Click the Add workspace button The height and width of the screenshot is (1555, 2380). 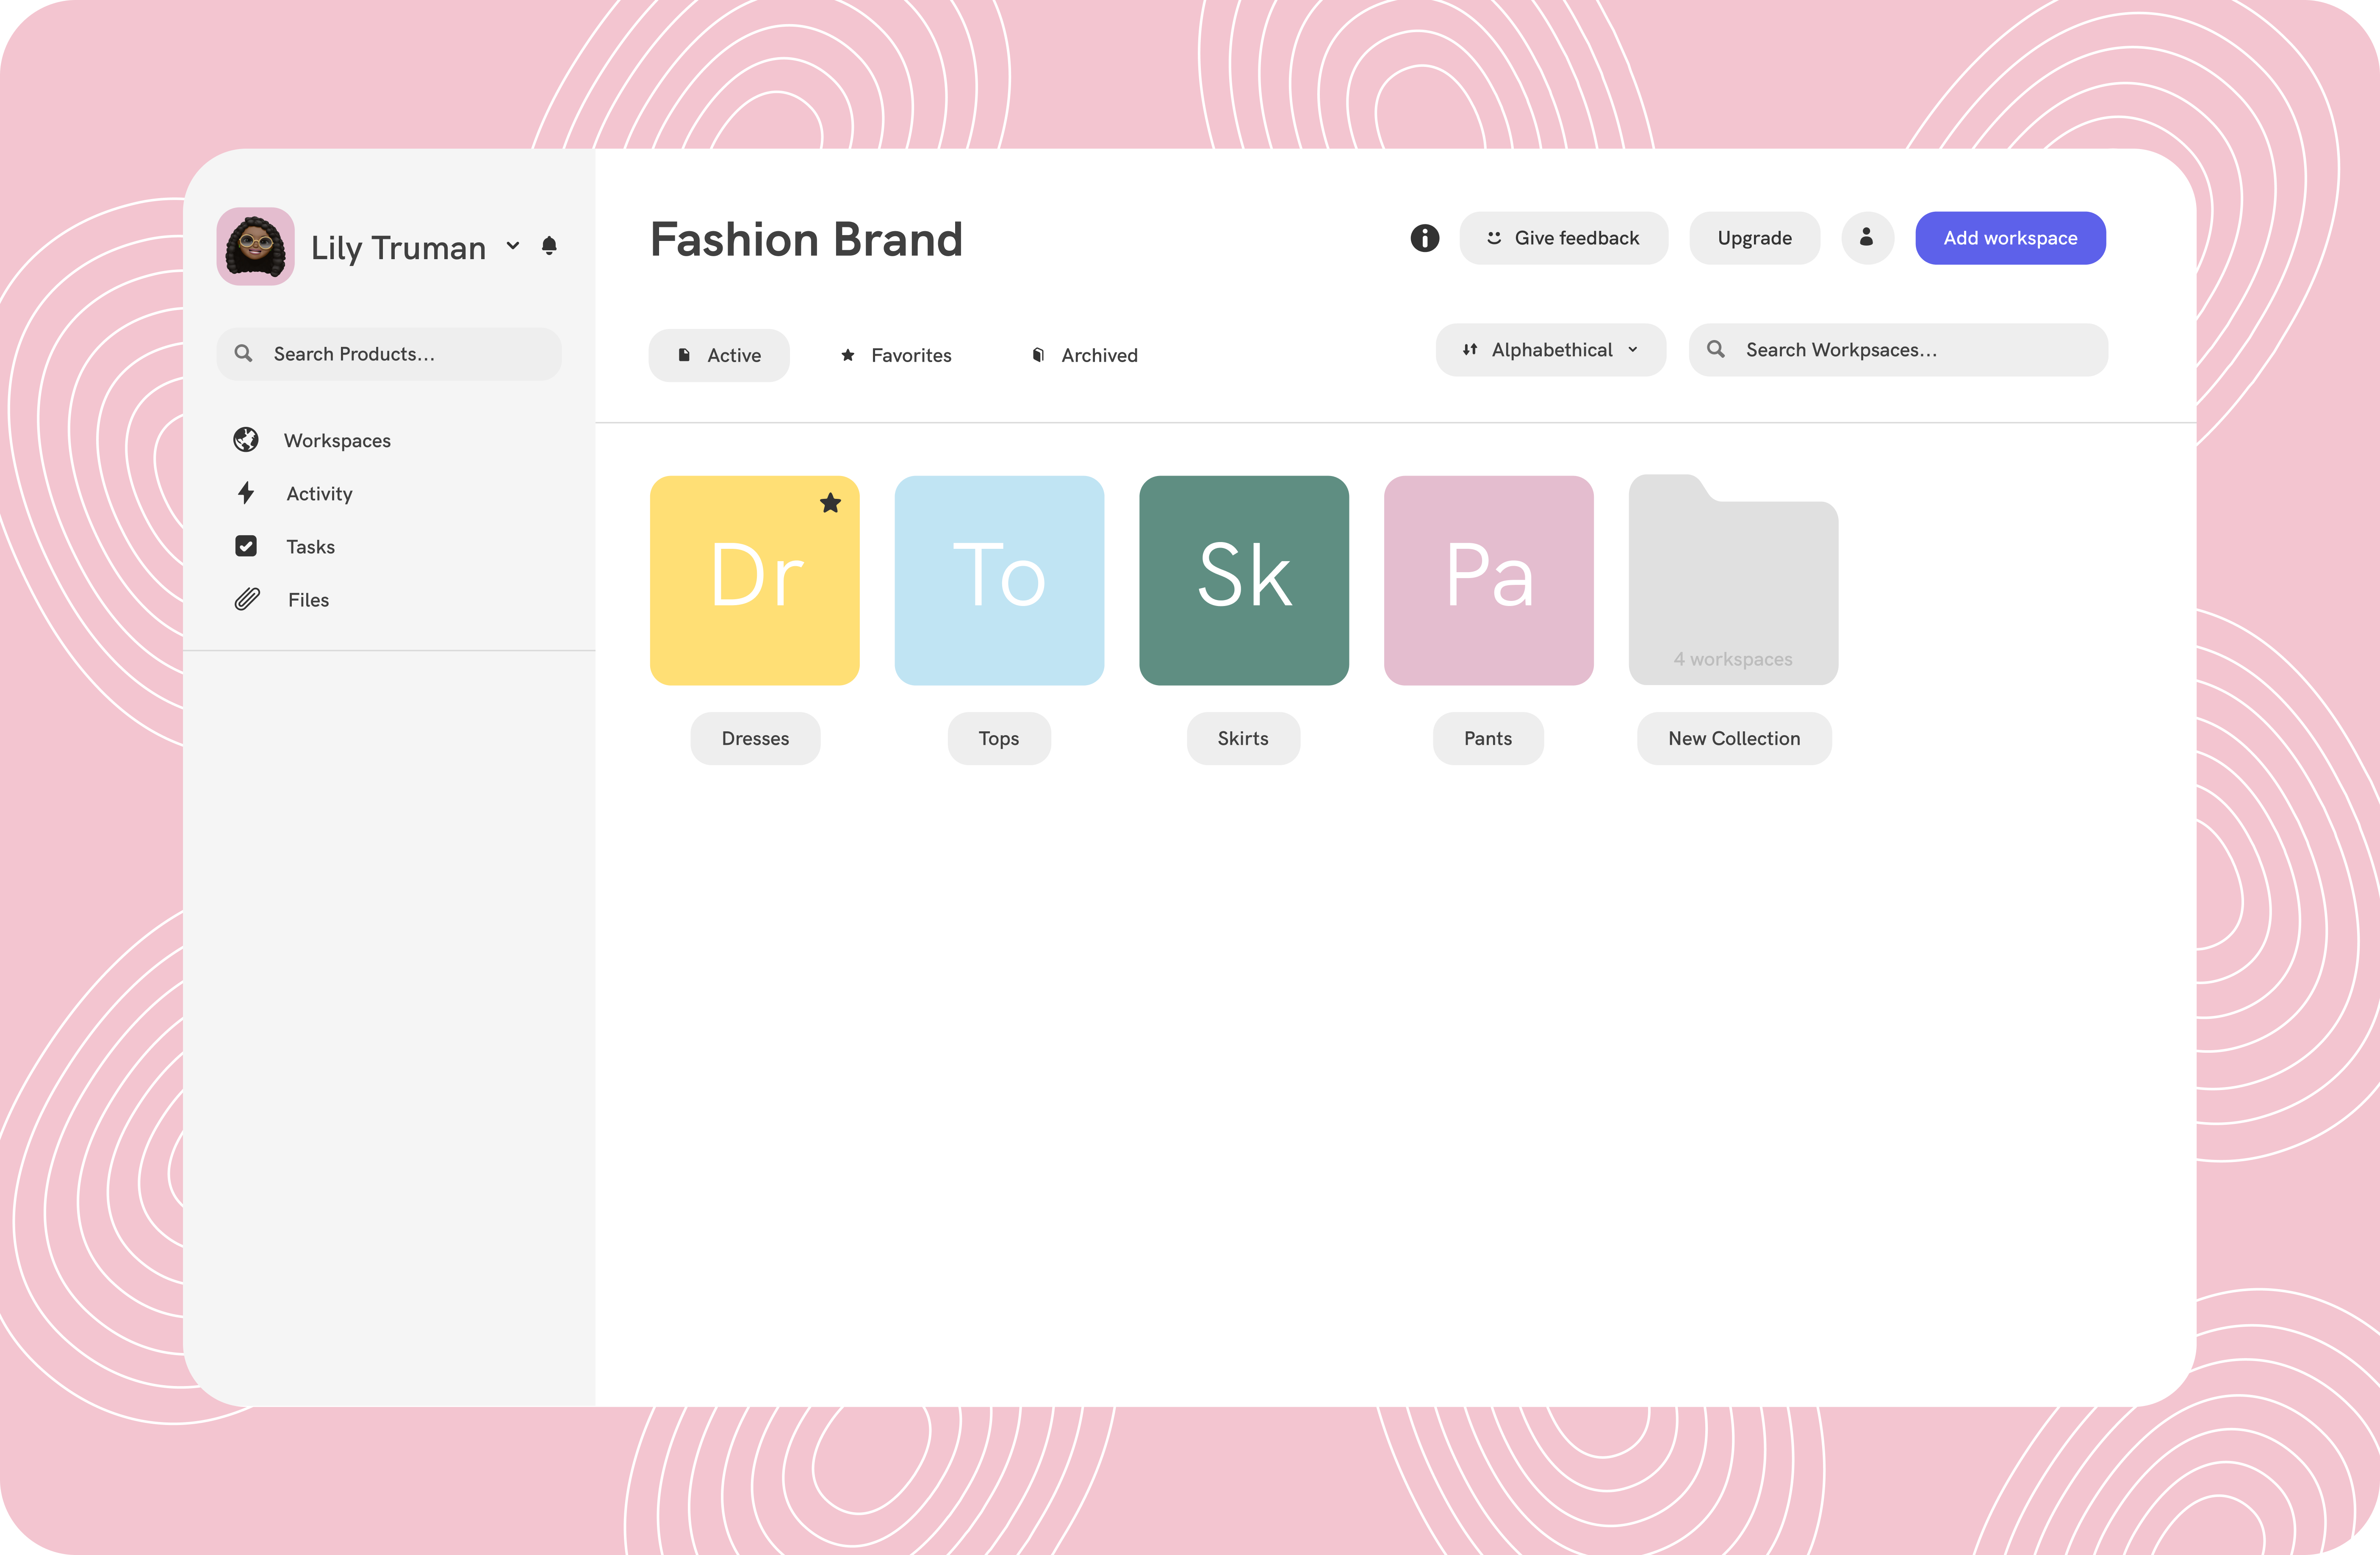click(2010, 238)
